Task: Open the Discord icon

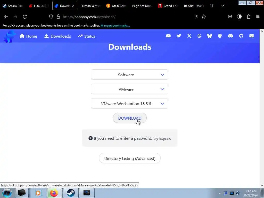Action: pyautogui.click(x=230, y=36)
